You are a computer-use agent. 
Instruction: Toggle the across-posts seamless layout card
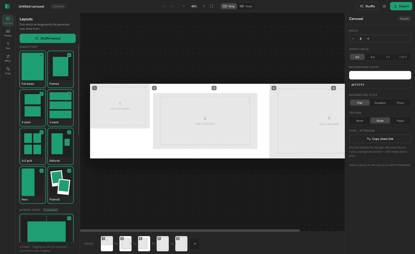click(x=47, y=228)
